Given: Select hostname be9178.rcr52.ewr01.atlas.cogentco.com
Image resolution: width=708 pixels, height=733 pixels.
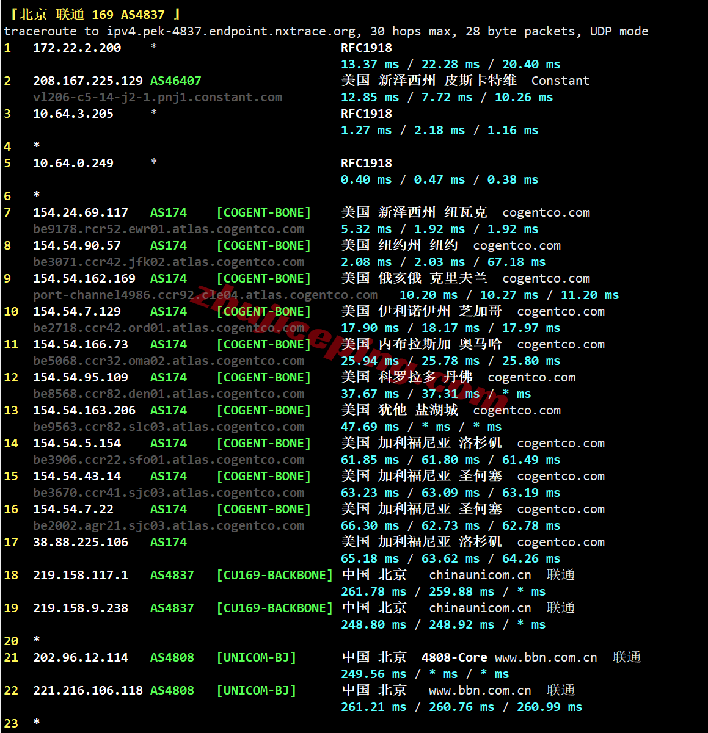Looking at the screenshot, I should click(169, 229).
